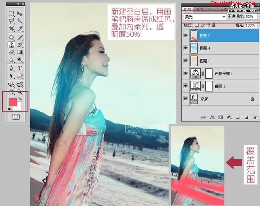Select the Patch healing tool
The height and width of the screenshot is (206, 260).
(x=11, y=37)
